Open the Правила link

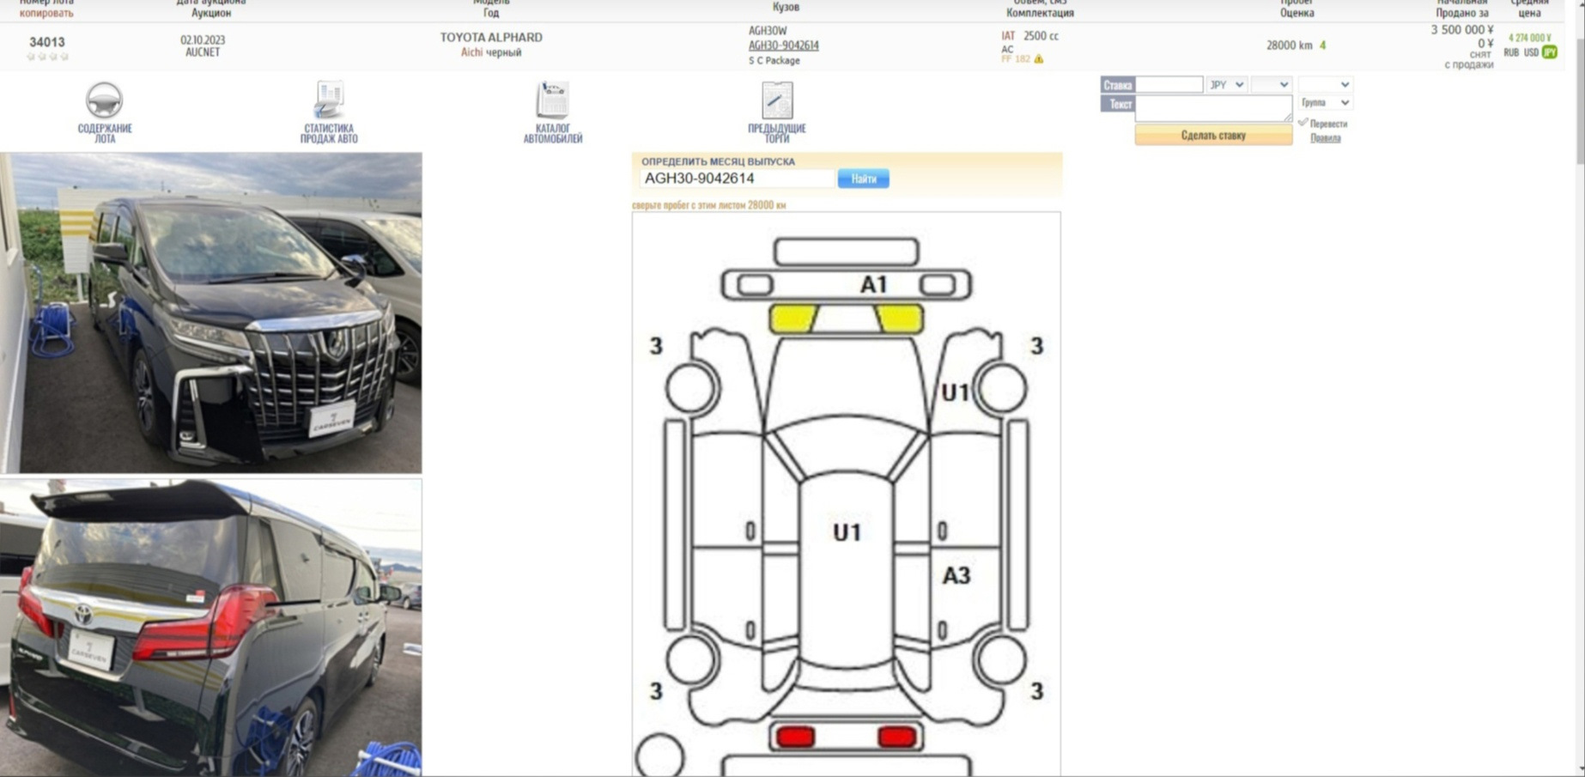click(x=1325, y=137)
